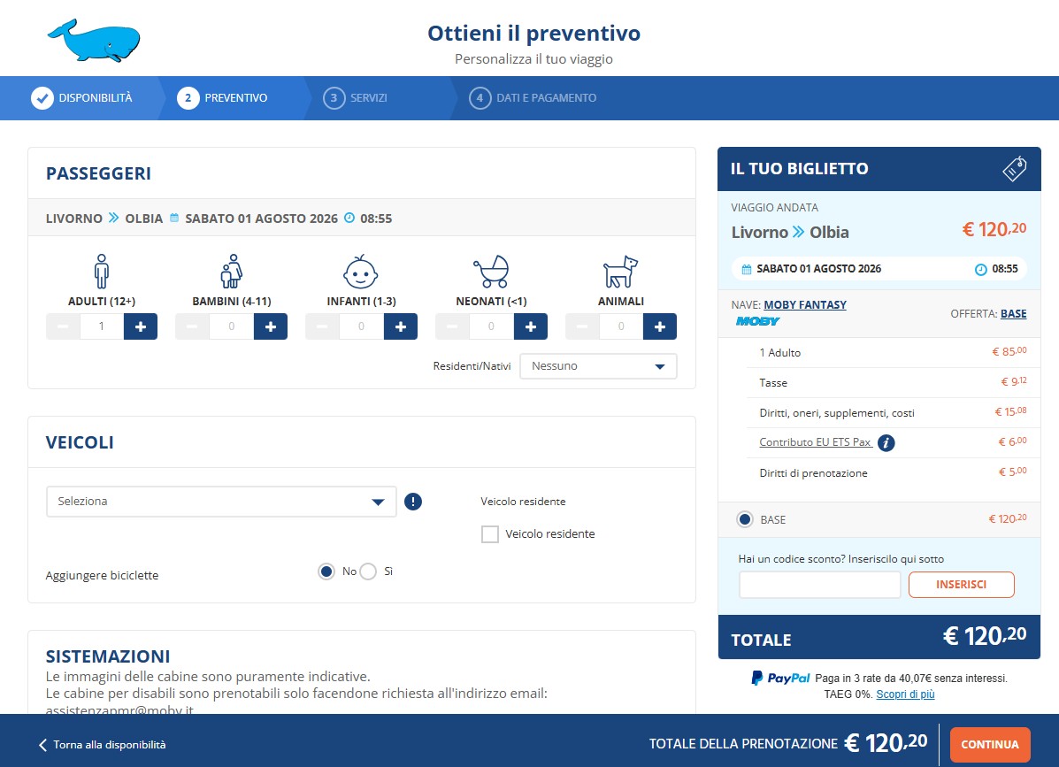
Task: Click the clock icon in the passenger route bar
Action: (x=349, y=219)
